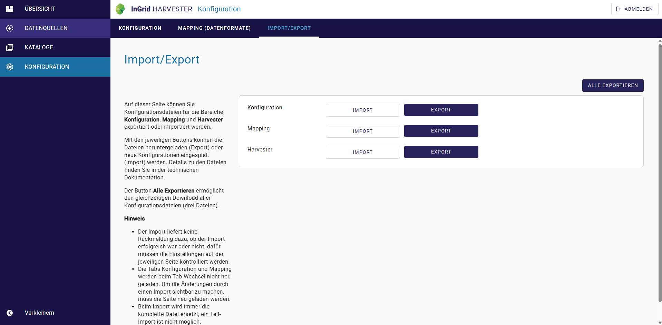Click the Konfiguration gear icon

tap(10, 67)
